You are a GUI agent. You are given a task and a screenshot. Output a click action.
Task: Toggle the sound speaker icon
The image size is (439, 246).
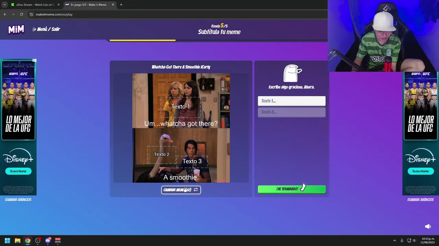coord(428,227)
